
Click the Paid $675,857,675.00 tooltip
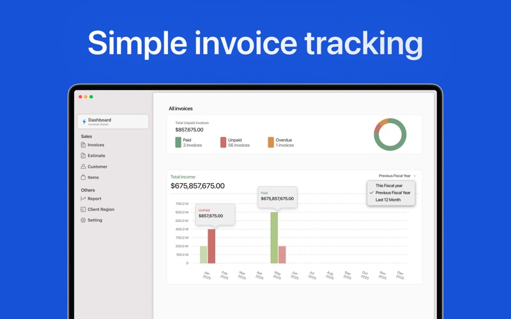coord(278,197)
